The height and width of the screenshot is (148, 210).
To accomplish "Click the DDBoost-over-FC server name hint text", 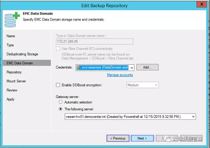I will coord(98,56).
